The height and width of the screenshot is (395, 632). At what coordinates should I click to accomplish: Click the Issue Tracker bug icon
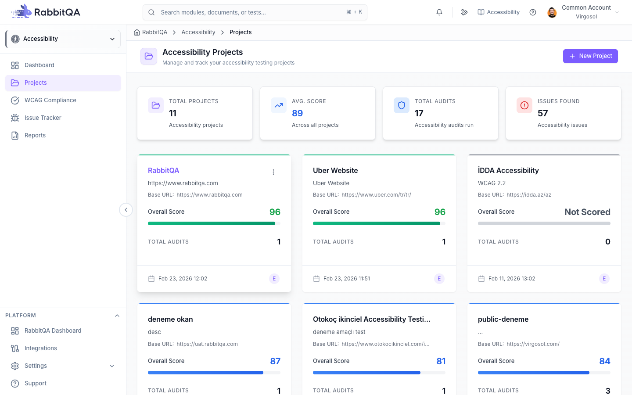point(15,118)
